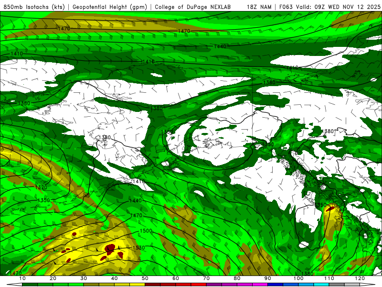Screen dimensions: 382x287
Task: Click the color scale label 80
Action: (x=237, y=278)
